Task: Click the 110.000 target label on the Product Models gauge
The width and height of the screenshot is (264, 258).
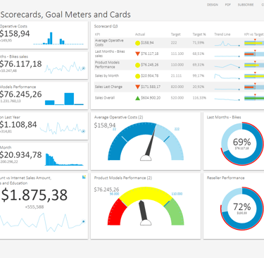Action: point(177,194)
